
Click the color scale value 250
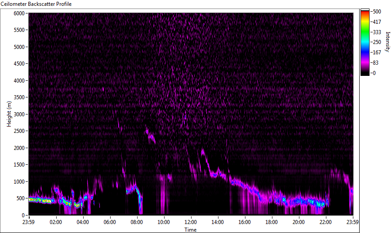point(377,42)
